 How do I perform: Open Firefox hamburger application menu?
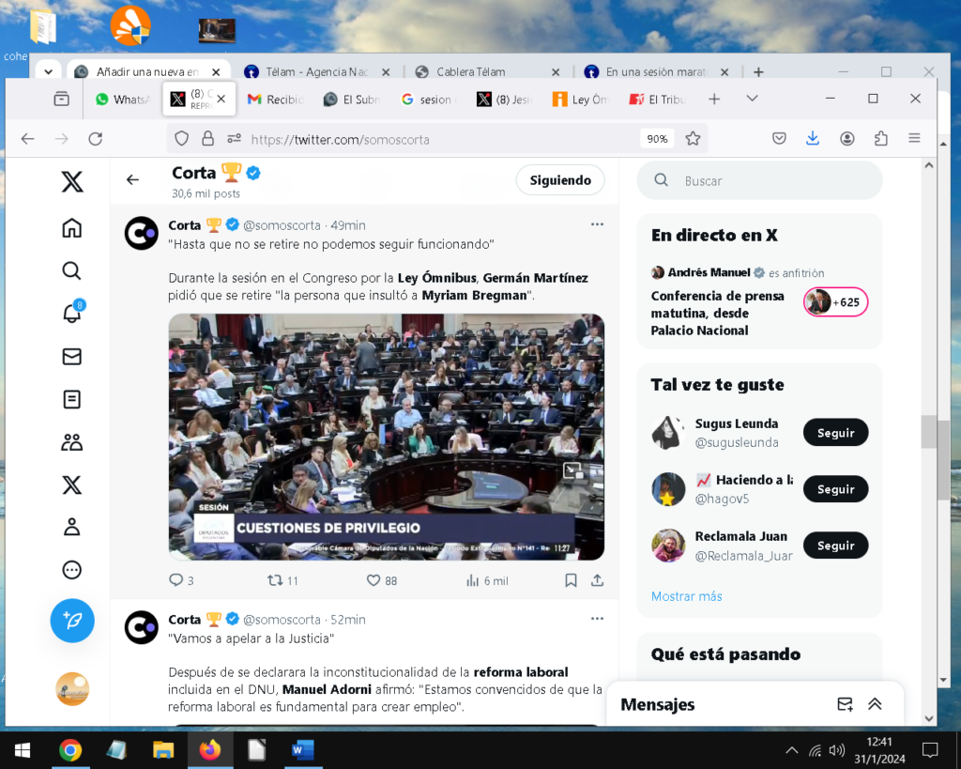pos(914,139)
